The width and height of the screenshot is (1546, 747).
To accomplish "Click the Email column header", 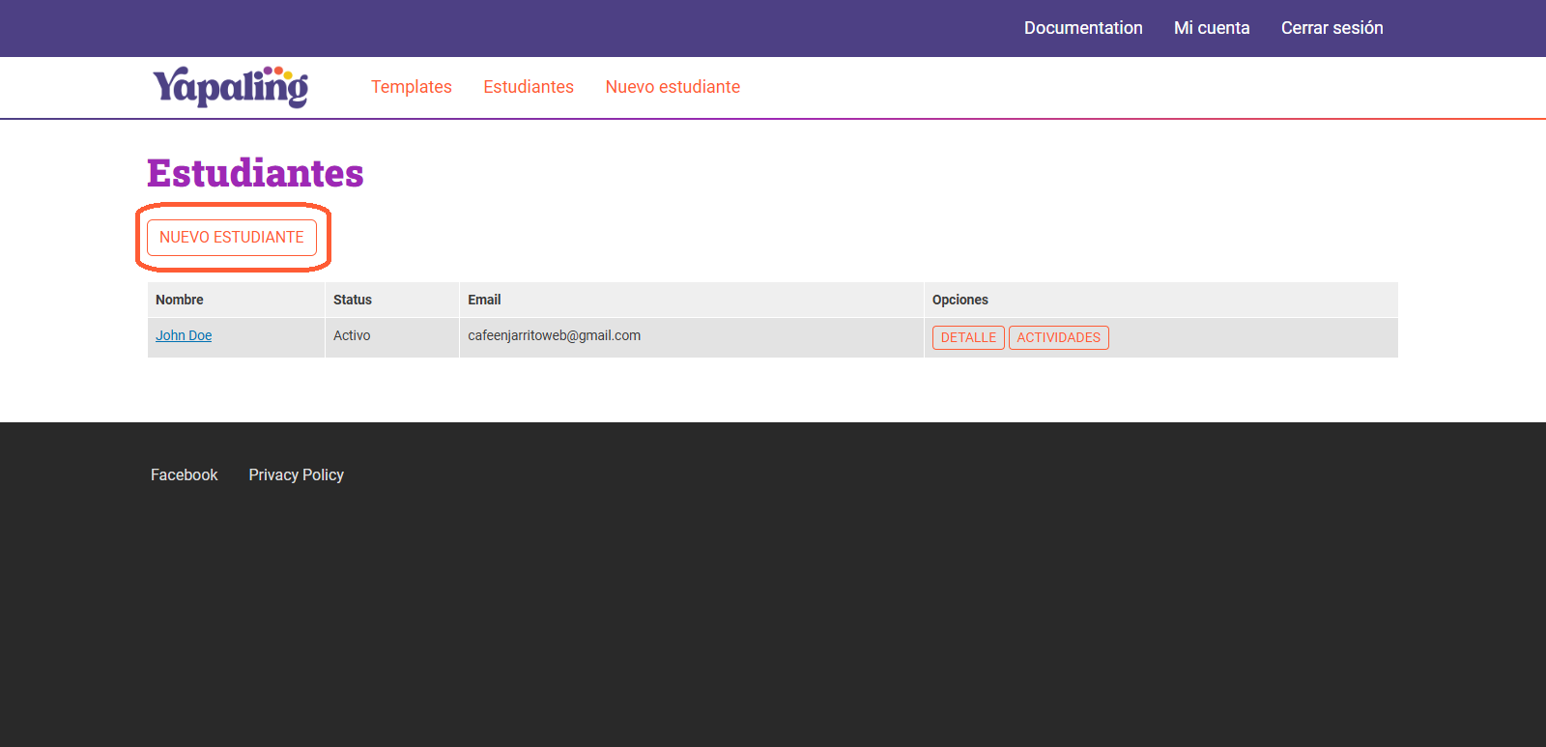I will coord(484,300).
